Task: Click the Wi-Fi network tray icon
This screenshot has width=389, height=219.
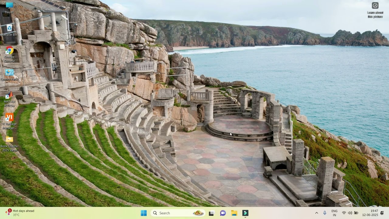Action: (344, 213)
